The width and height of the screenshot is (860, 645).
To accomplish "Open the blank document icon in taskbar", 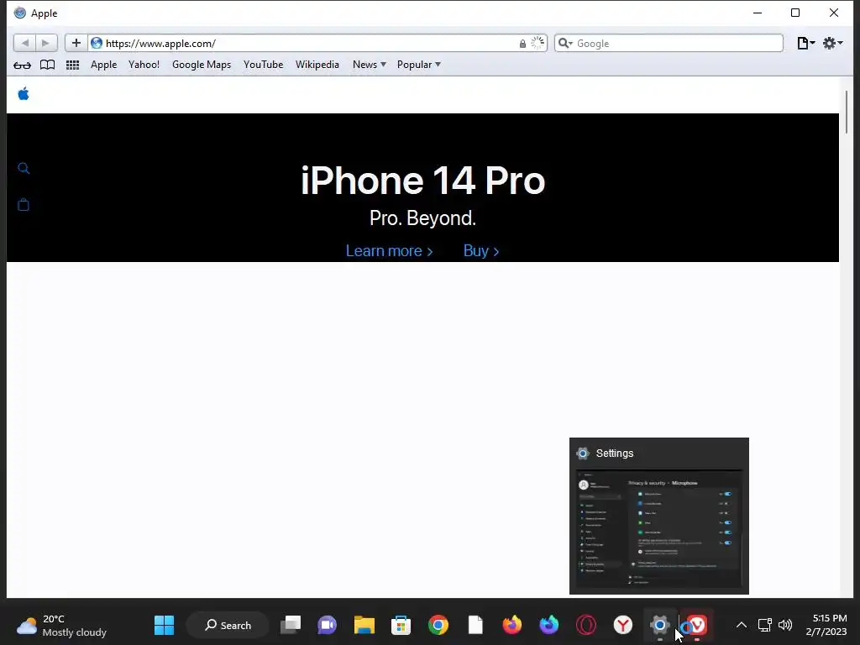I will [x=475, y=625].
